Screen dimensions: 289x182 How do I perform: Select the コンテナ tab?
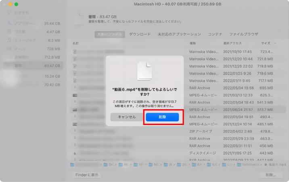pyautogui.click(x=215, y=34)
